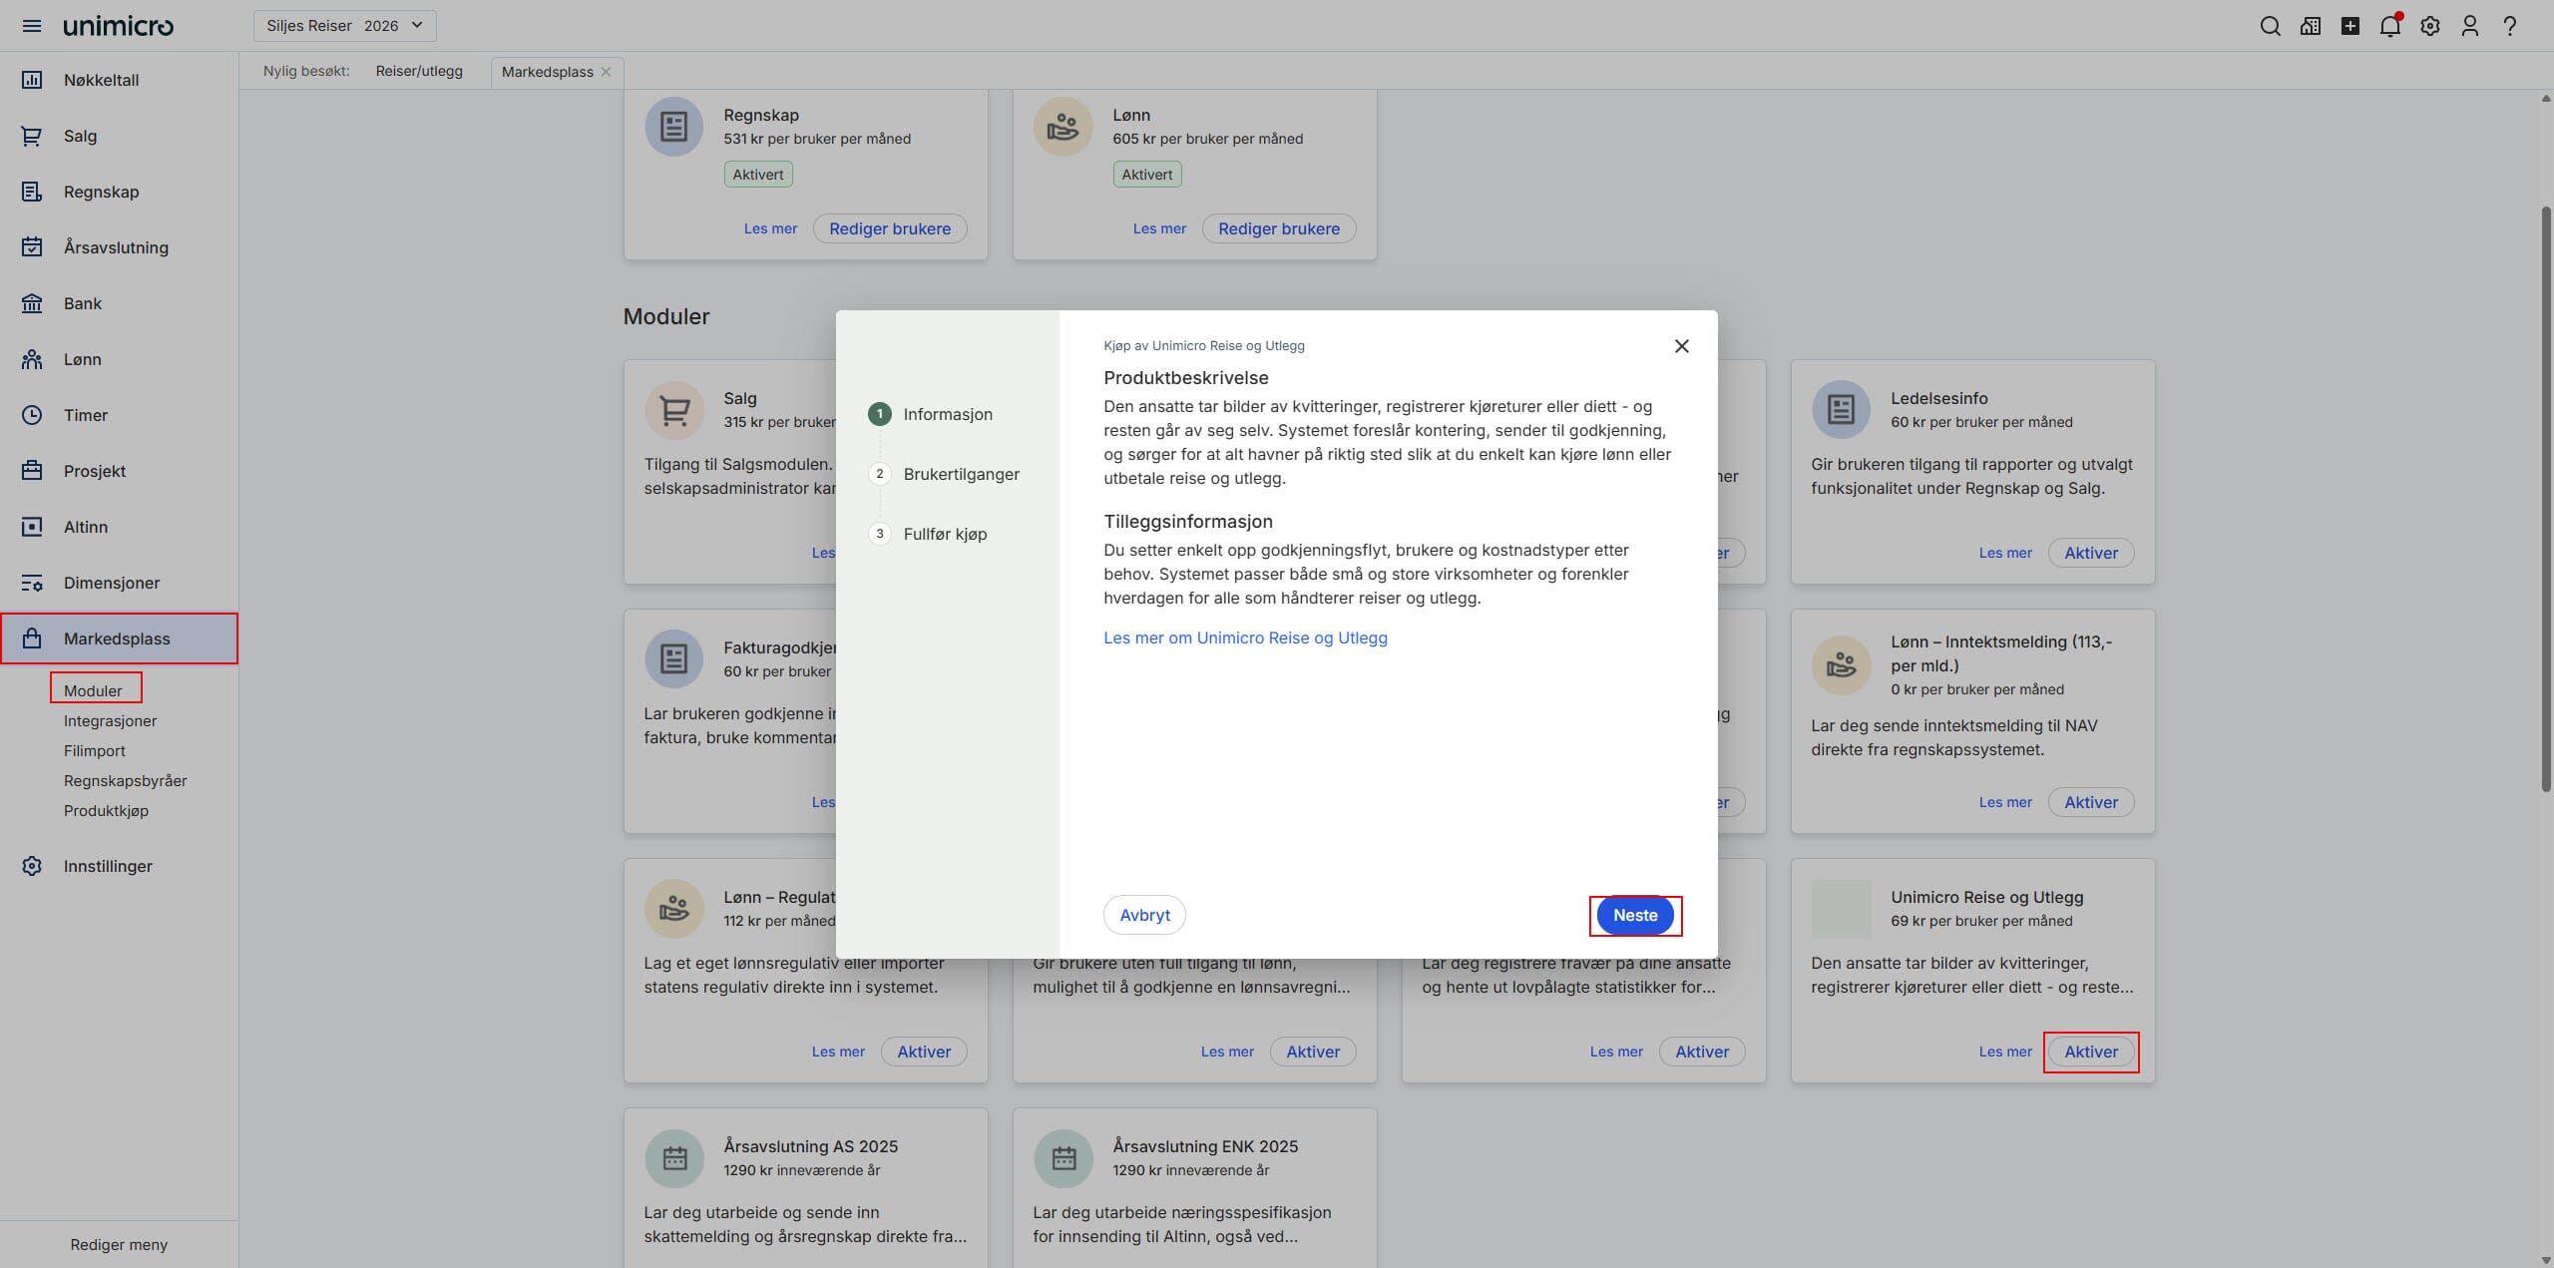Click the Neste button
2554x1268 pixels.
point(1634,915)
